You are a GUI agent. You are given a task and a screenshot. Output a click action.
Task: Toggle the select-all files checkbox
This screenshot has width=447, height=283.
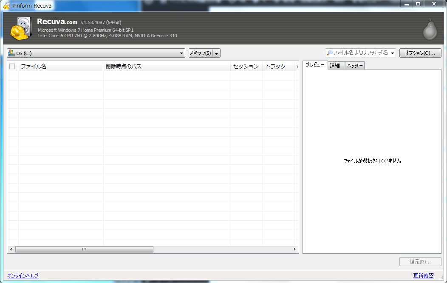tap(12, 66)
